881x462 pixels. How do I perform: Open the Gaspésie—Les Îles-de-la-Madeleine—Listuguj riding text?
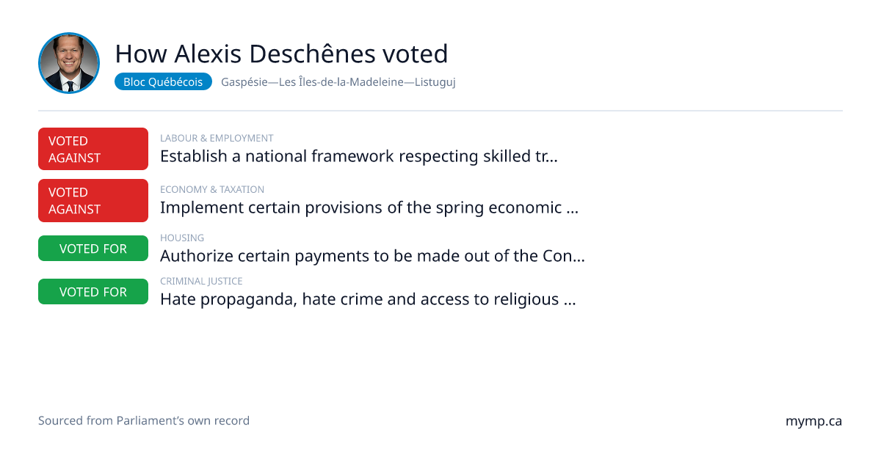[338, 82]
